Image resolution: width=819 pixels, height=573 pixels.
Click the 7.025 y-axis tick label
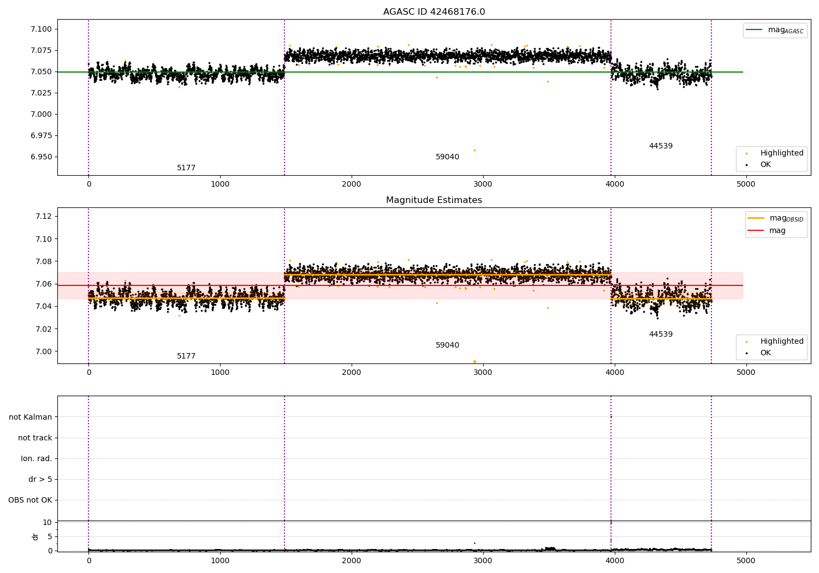[x=41, y=93]
